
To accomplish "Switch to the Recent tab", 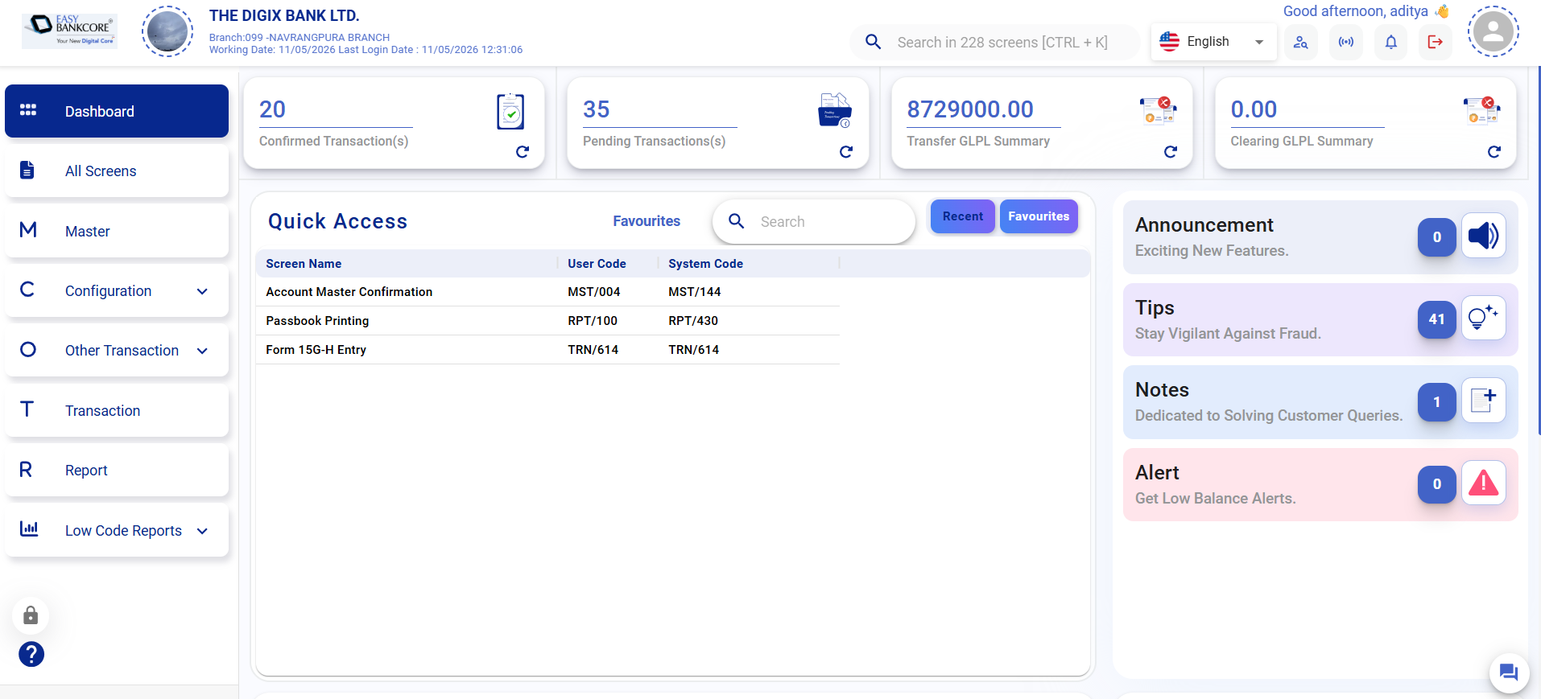I will (963, 216).
